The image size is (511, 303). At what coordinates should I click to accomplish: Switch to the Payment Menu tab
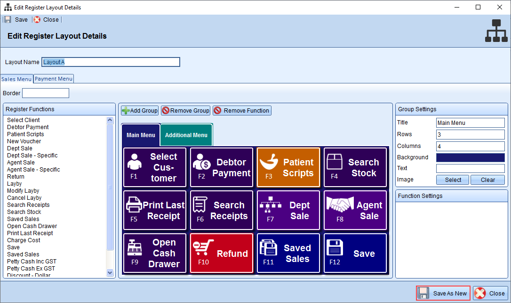[x=53, y=78]
